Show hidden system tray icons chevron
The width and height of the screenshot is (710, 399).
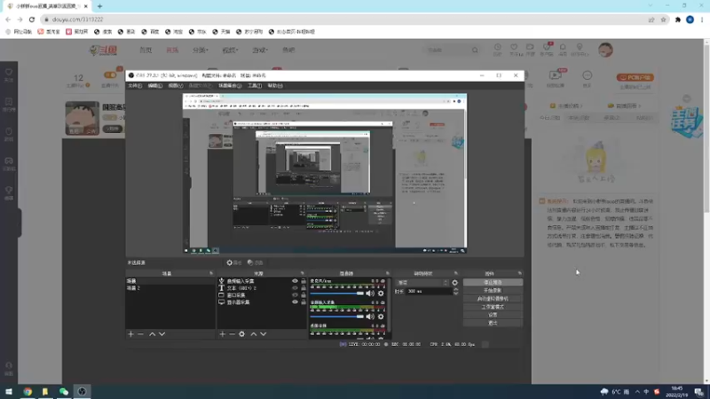637,392
